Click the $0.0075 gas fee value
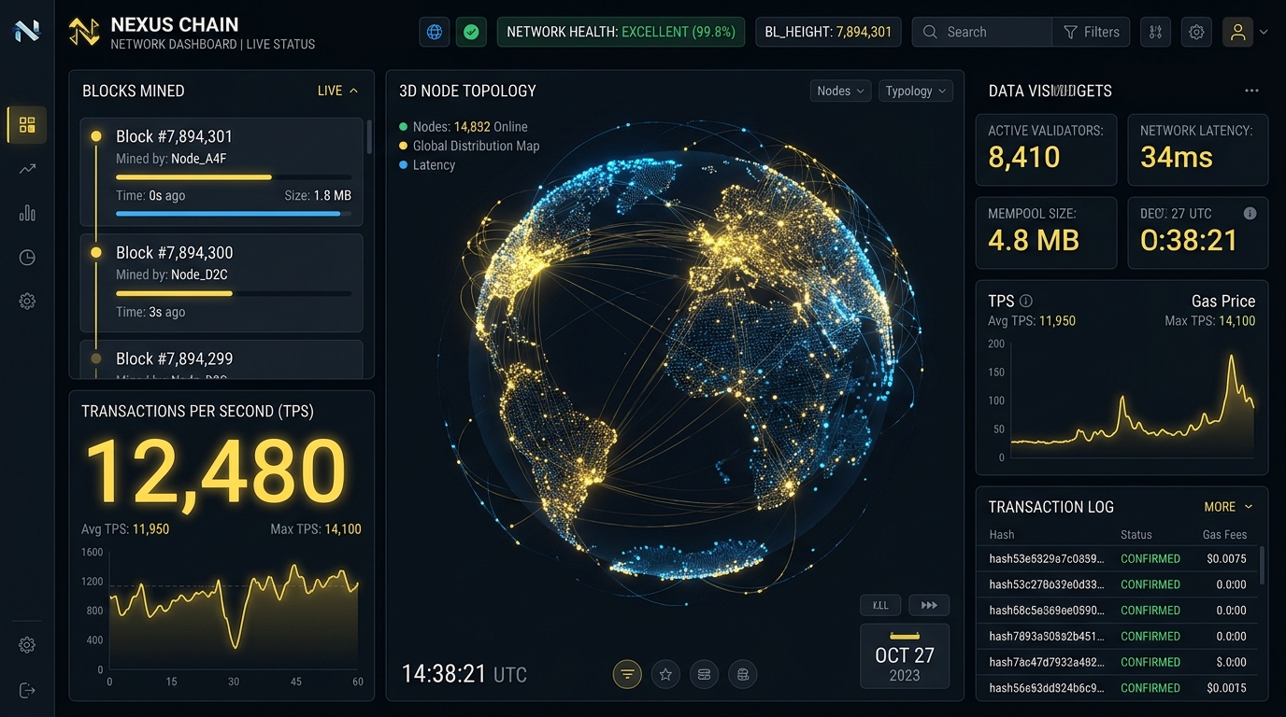 (x=1226, y=558)
